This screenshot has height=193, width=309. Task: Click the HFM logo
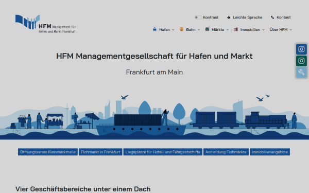[45, 24]
